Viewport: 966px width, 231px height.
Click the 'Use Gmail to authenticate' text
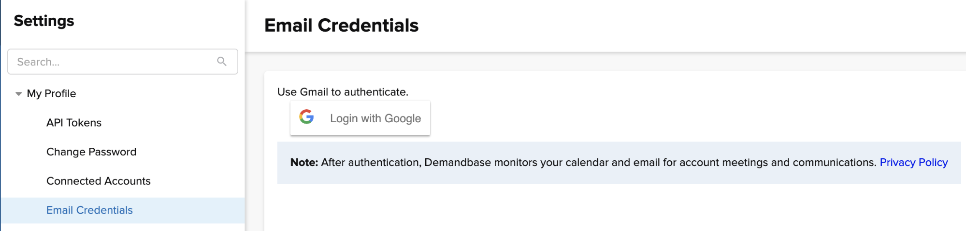point(343,92)
